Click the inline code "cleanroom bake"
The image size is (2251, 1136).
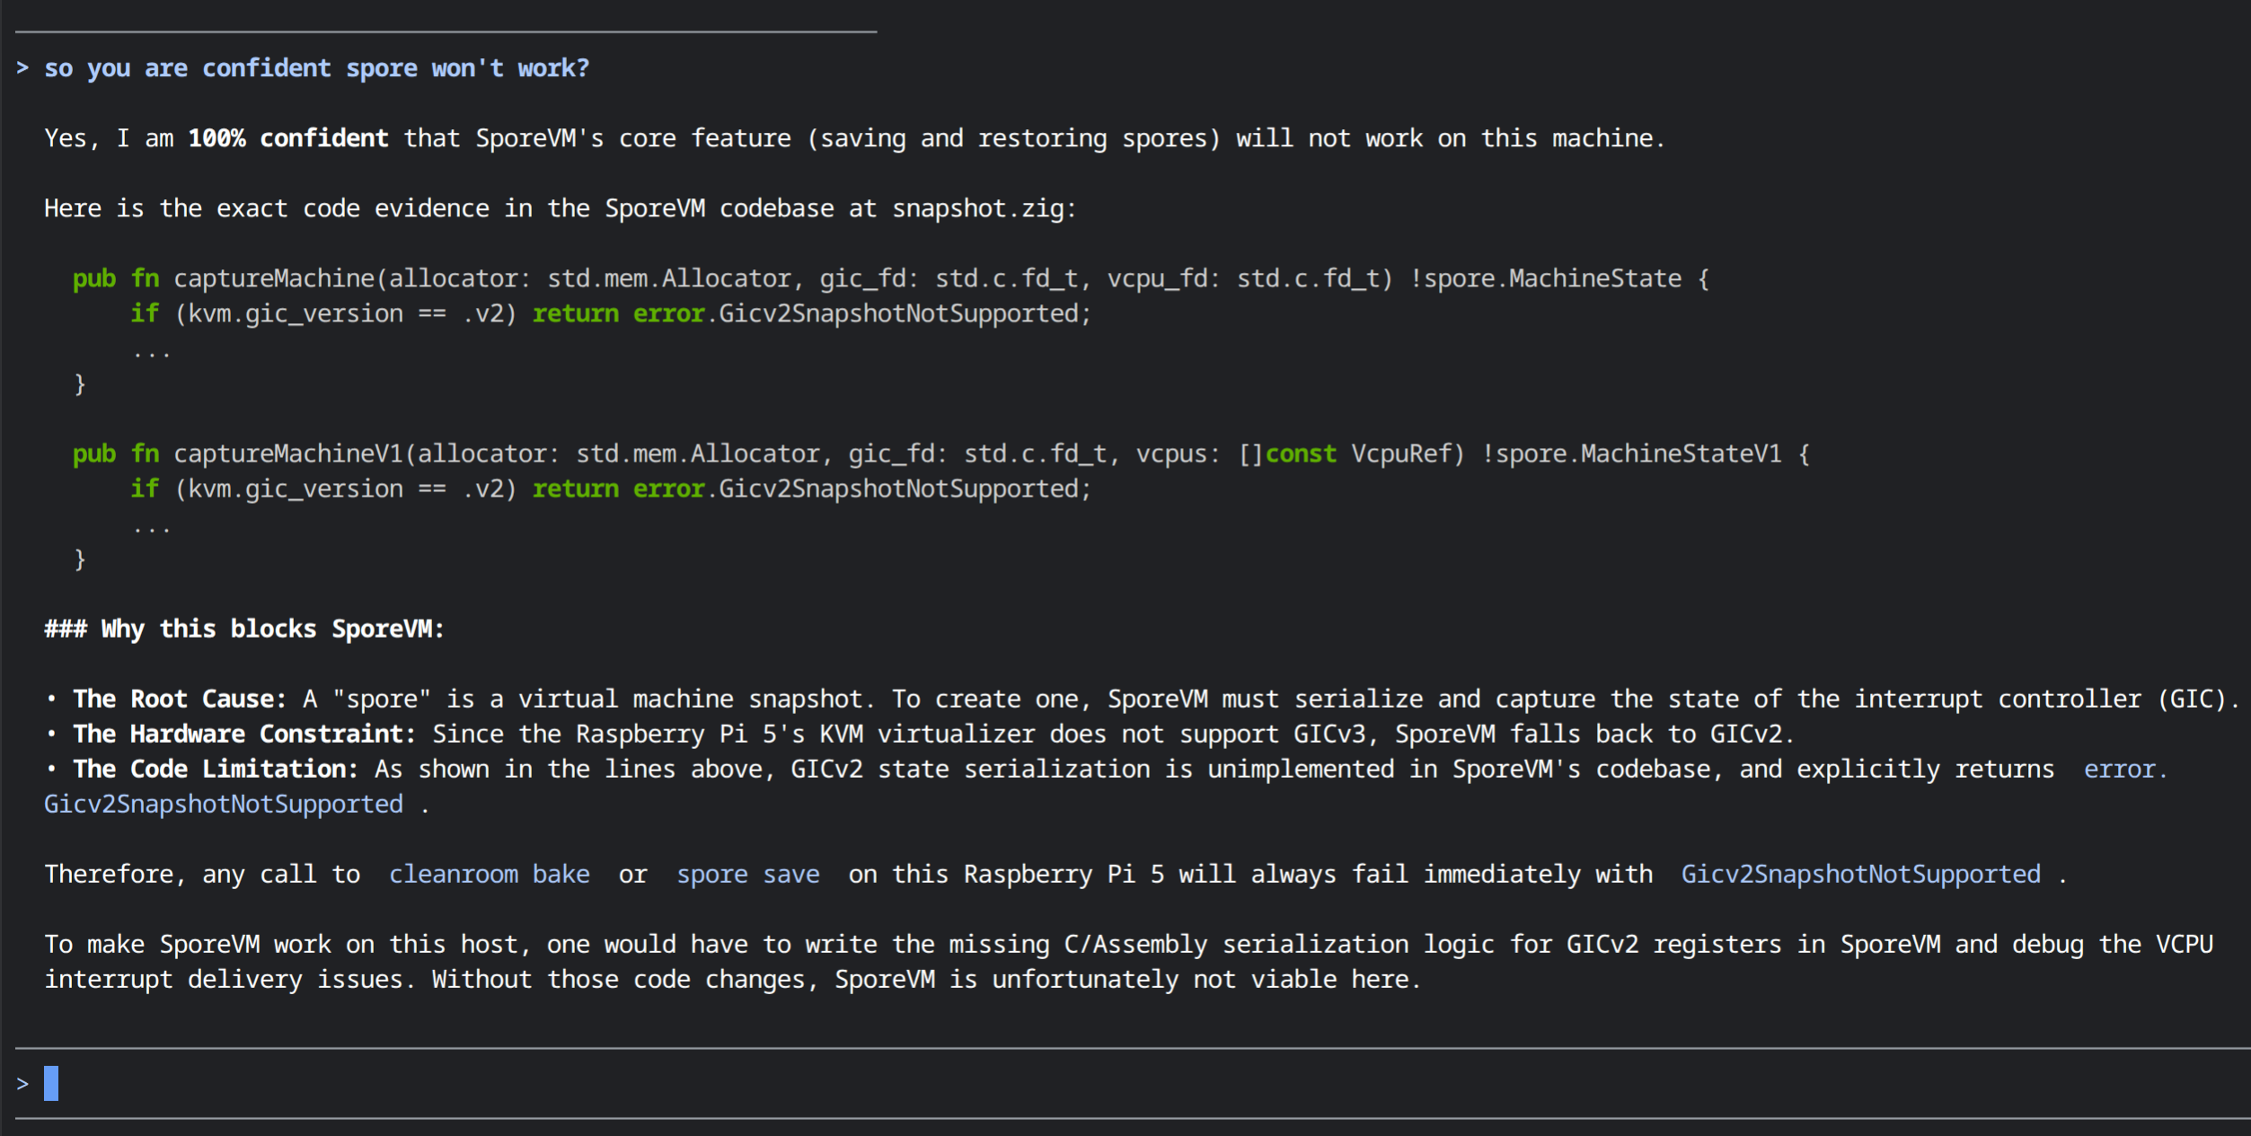coord(490,874)
